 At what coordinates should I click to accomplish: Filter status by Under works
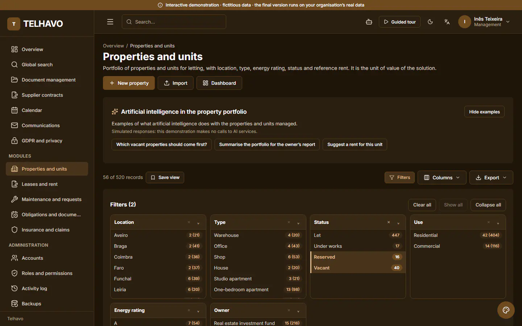(358, 246)
